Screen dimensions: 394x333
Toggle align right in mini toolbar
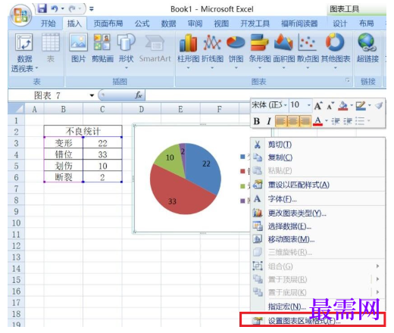[305, 121]
